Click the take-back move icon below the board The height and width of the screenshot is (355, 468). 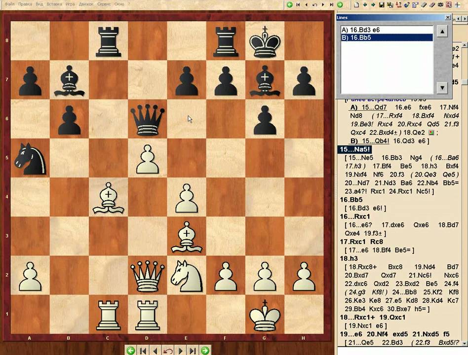click(x=168, y=351)
